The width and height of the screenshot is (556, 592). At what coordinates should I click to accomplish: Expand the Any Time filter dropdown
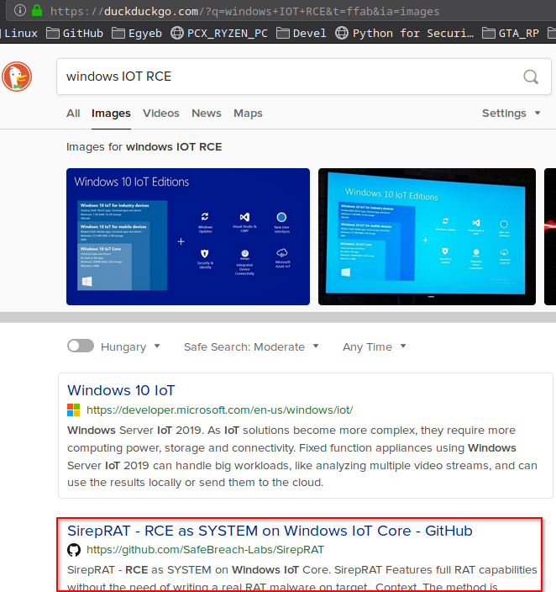(374, 346)
